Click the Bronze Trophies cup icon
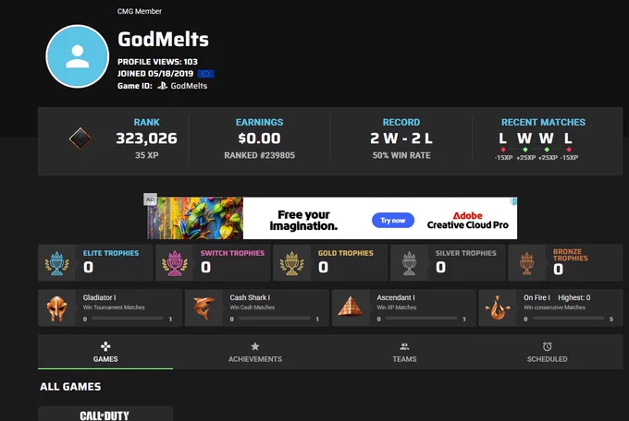This screenshot has width=629, height=421. 526,263
